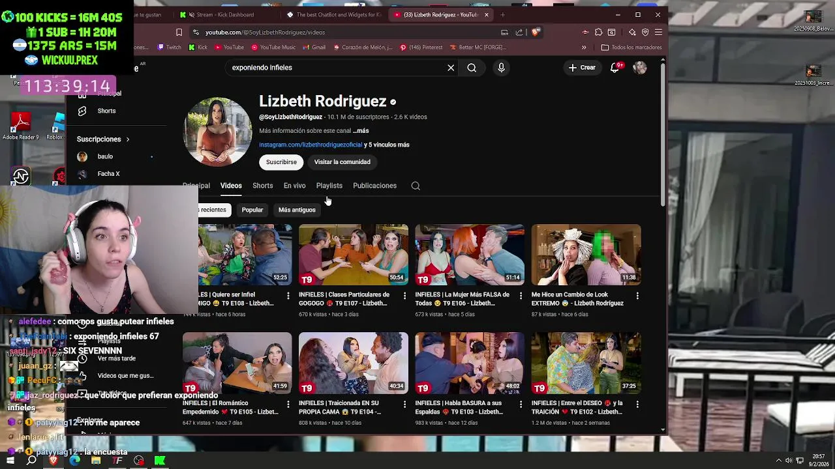The image size is (835, 469).
Task: Open the Clases Particulares de GOGOGO video thumbnail
Action: click(x=354, y=255)
